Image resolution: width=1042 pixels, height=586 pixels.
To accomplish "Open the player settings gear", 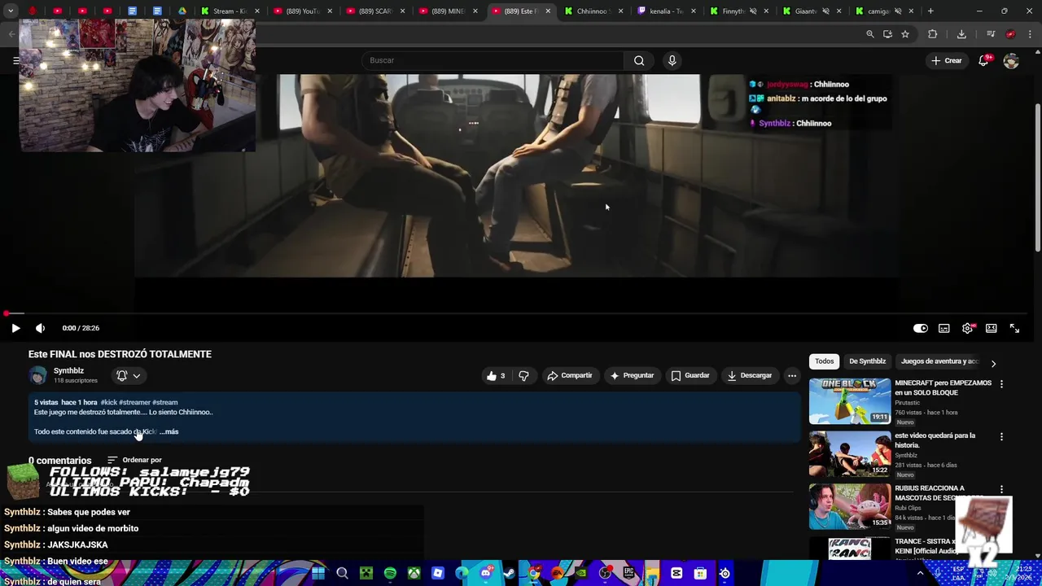I will [968, 328].
